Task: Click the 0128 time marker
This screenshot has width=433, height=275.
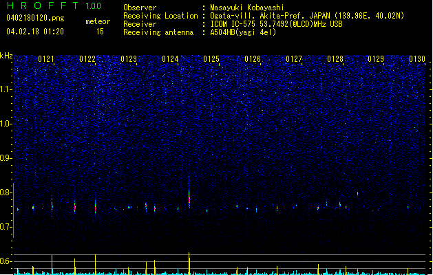Action: point(335,59)
